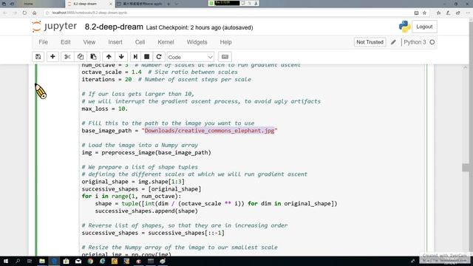This screenshot has height=266, width=473.
Task: Open Windows search from the taskbar
Action: (x=18, y=261)
